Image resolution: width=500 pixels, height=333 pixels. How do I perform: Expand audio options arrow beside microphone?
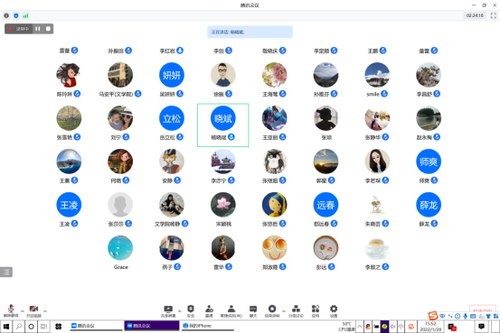[x=23, y=311]
